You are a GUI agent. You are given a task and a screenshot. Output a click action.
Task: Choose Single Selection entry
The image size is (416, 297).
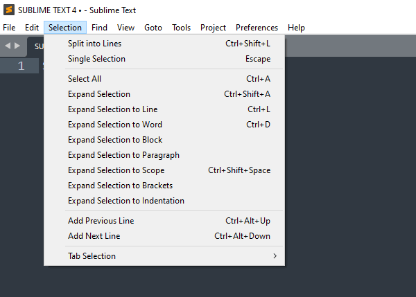click(164, 59)
